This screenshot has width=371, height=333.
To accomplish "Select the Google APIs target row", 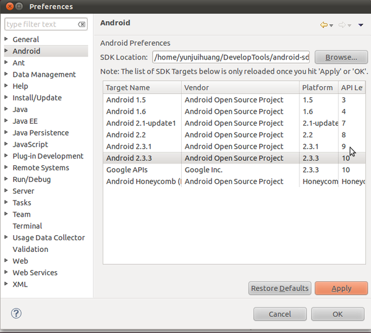I will pyautogui.click(x=234, y=170).
